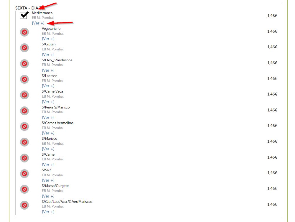Click the 1,46€ price of Mediterranea
The image size is (295, 222).
(x=272, y=16)
